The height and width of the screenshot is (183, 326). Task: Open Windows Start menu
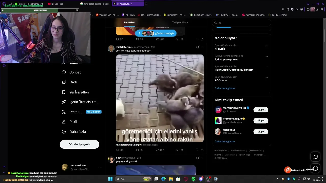[110, 179]
